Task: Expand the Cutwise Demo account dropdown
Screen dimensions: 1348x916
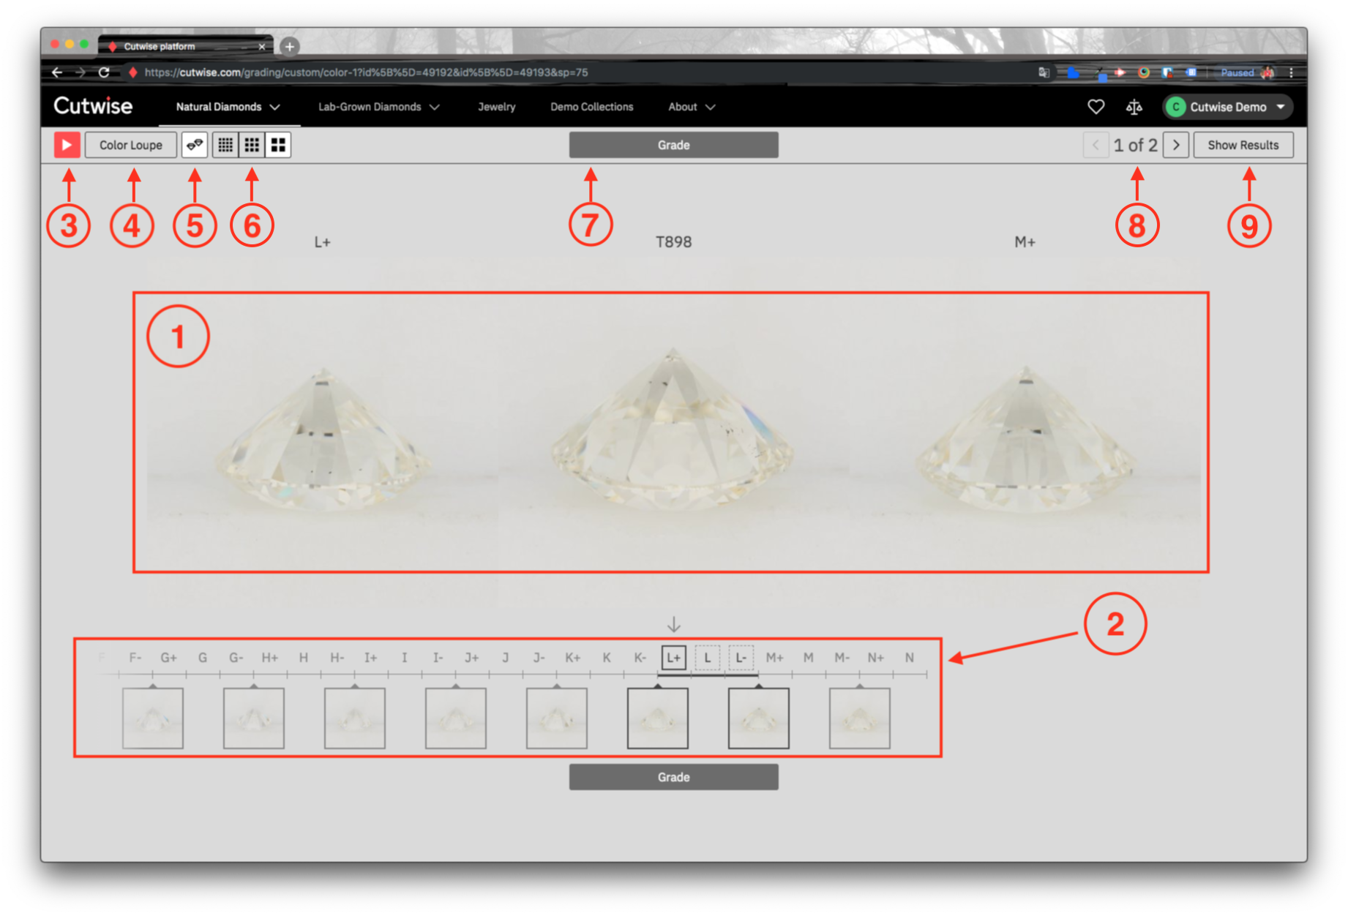Action: coord(1227,107)
